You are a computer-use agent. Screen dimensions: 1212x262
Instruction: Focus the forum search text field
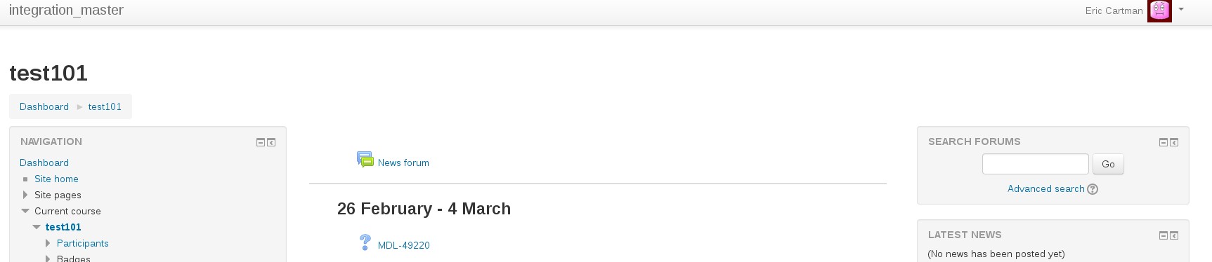point(1036,164)
